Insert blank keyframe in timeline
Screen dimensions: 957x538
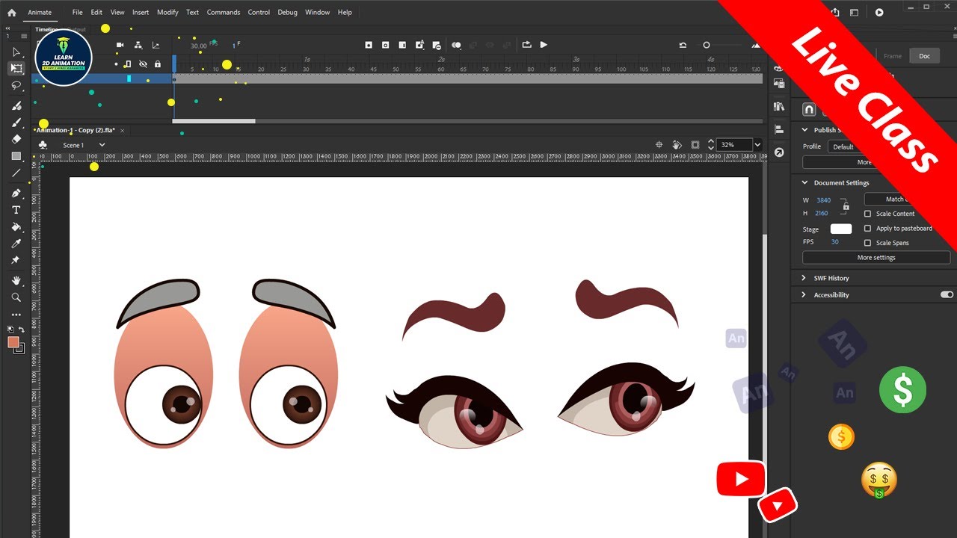tap(385, 45)
